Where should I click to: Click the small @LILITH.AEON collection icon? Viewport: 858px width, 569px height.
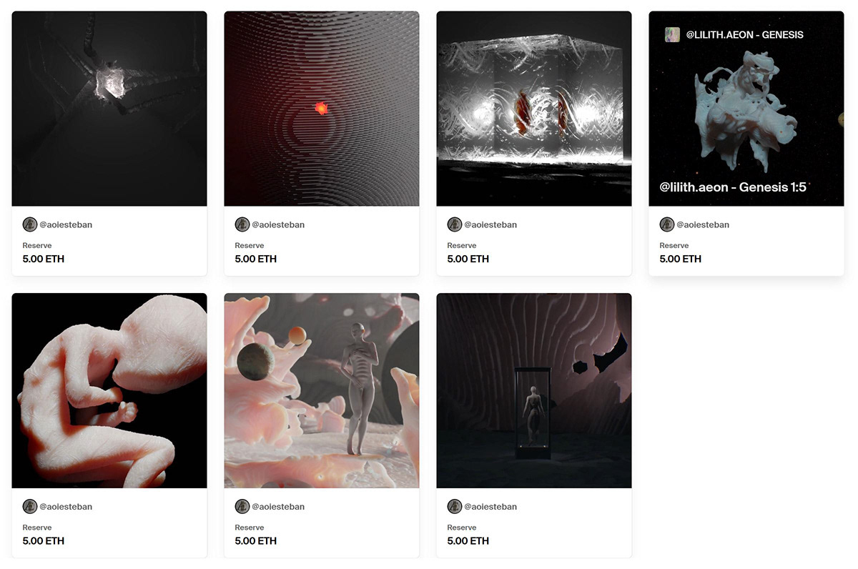(x=672, y=34)
